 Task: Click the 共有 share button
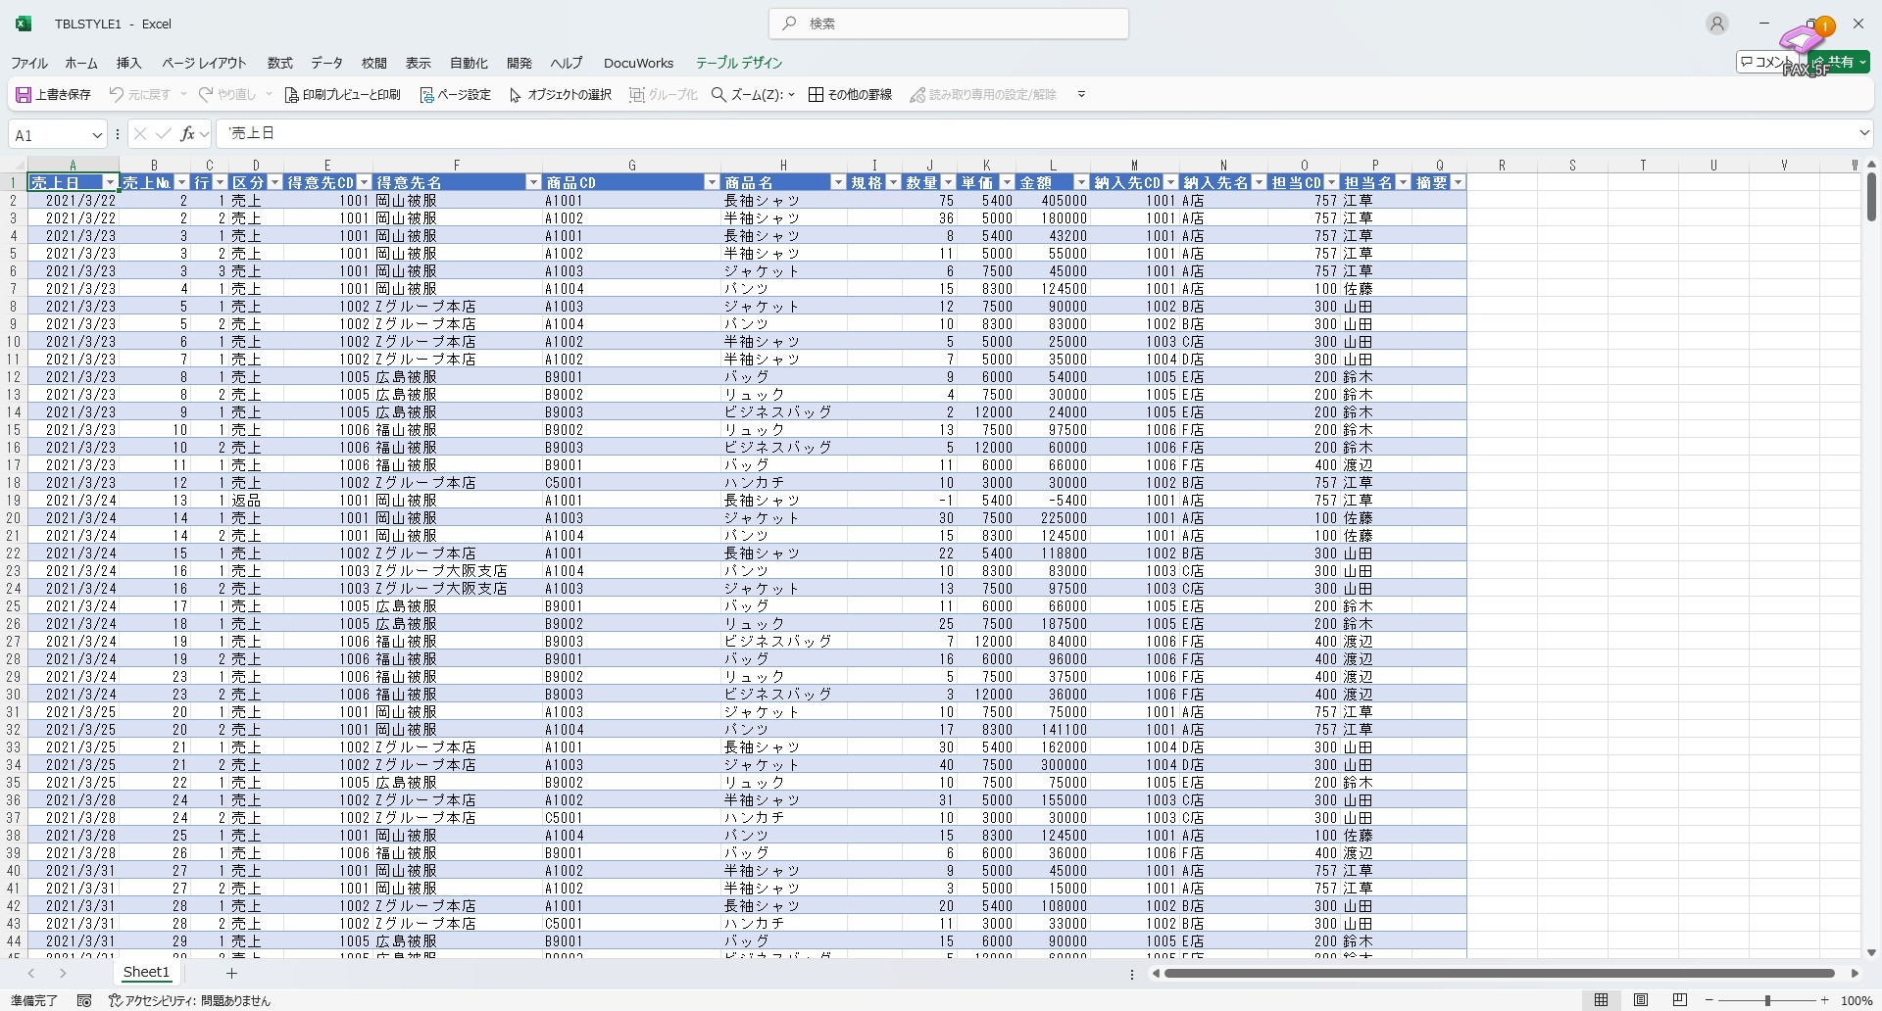click(x=1843, y=62)
